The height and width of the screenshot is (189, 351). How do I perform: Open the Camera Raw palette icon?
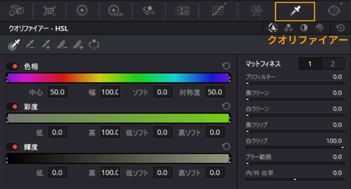pyautogui.click(x=16, y=11)
